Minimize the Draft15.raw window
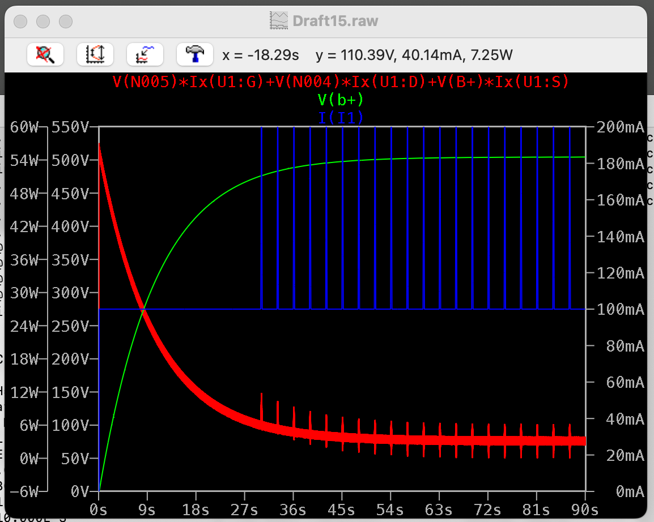The height and width of the screenshot is (522, 654). (43, 22)
